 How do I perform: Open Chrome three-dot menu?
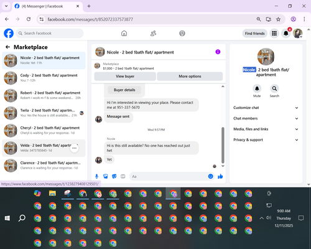pyautogui.click(x=304, y=19)
